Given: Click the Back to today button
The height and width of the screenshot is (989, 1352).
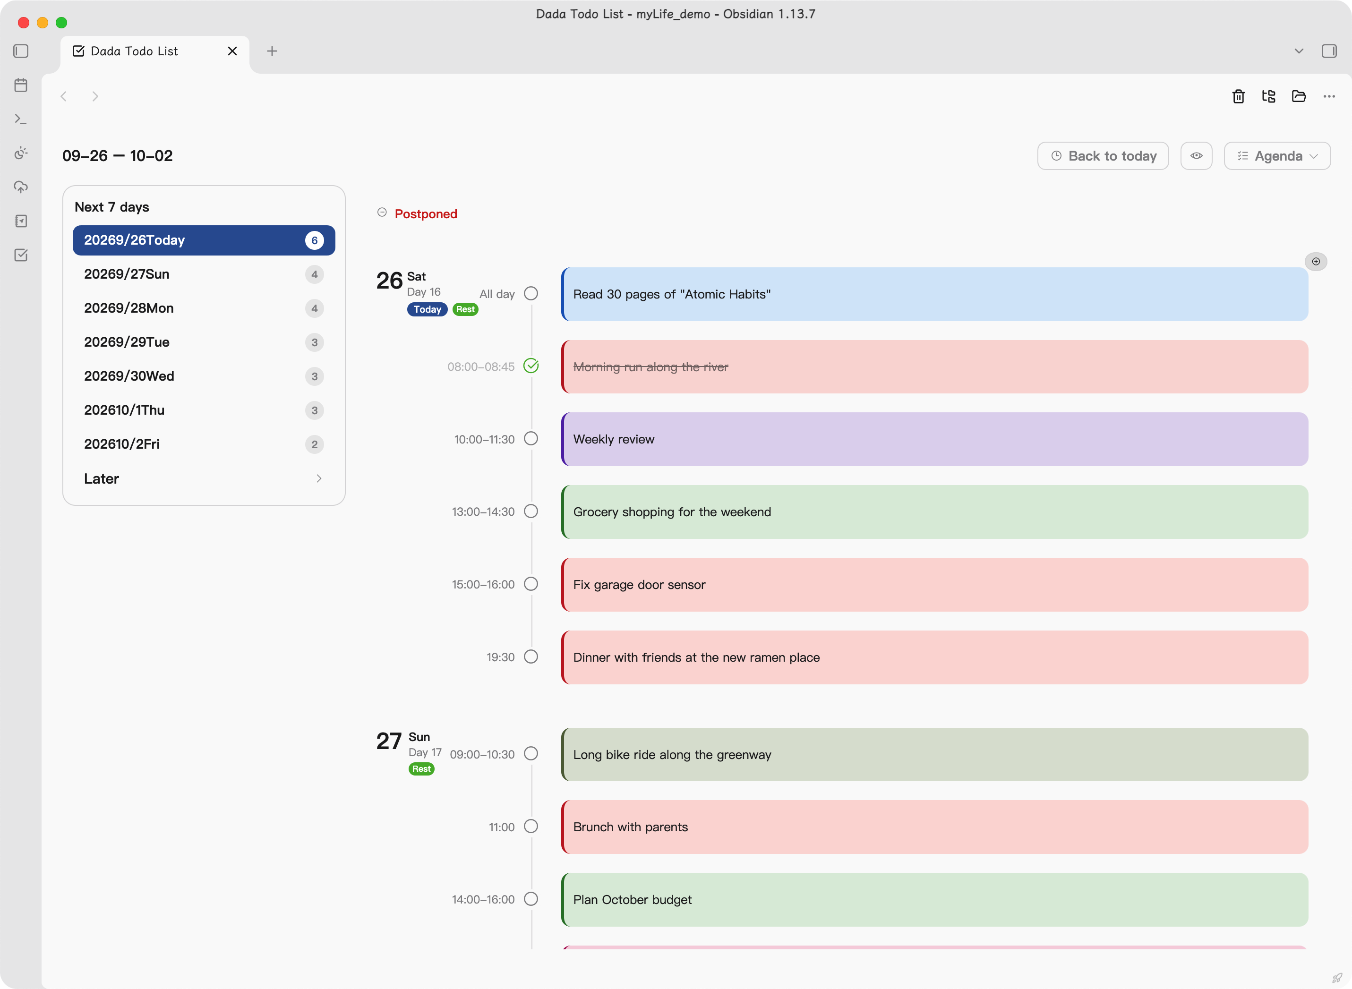Looking at the screenshot, I should 1102,156.
